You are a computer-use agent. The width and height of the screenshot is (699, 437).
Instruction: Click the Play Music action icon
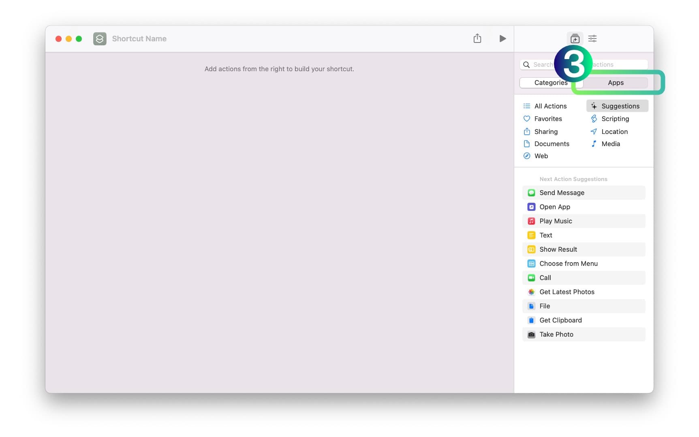pyautogui.click(x=531, y=221)
